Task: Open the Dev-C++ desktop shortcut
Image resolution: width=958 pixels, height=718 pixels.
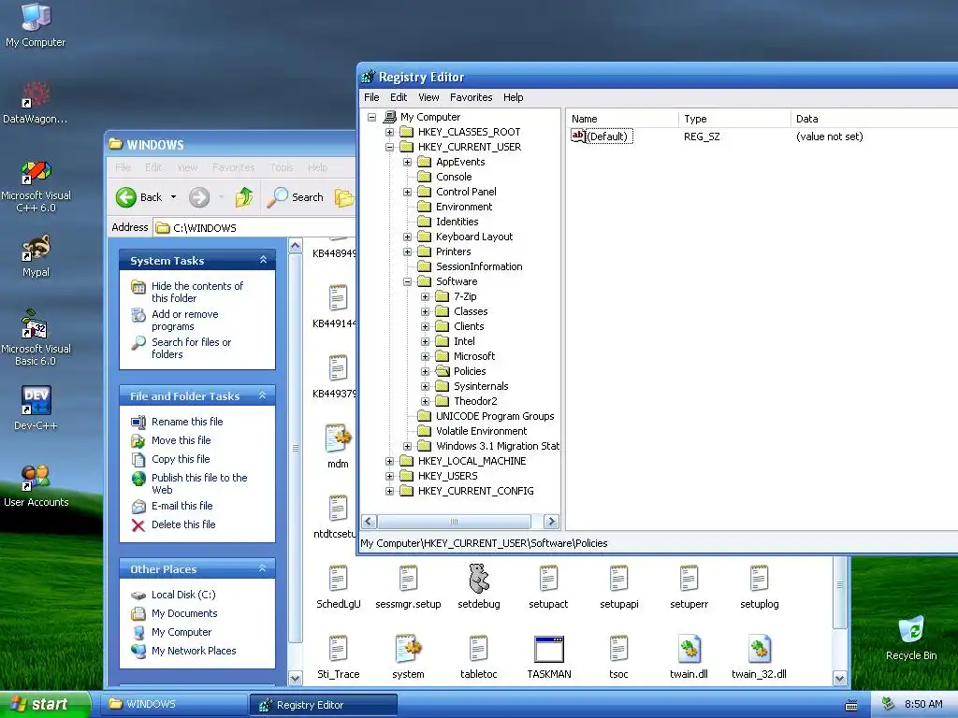Action: pos(36,408)
